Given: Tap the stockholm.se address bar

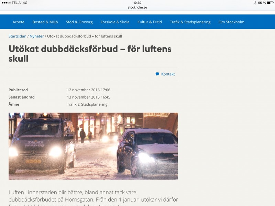Looking at the screenshot, I should (137, 7).
